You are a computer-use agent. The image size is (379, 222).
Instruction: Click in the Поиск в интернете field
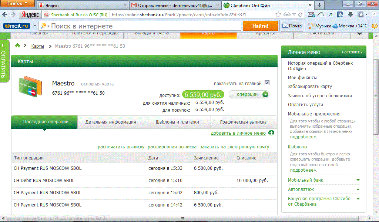tap(145, 26)
